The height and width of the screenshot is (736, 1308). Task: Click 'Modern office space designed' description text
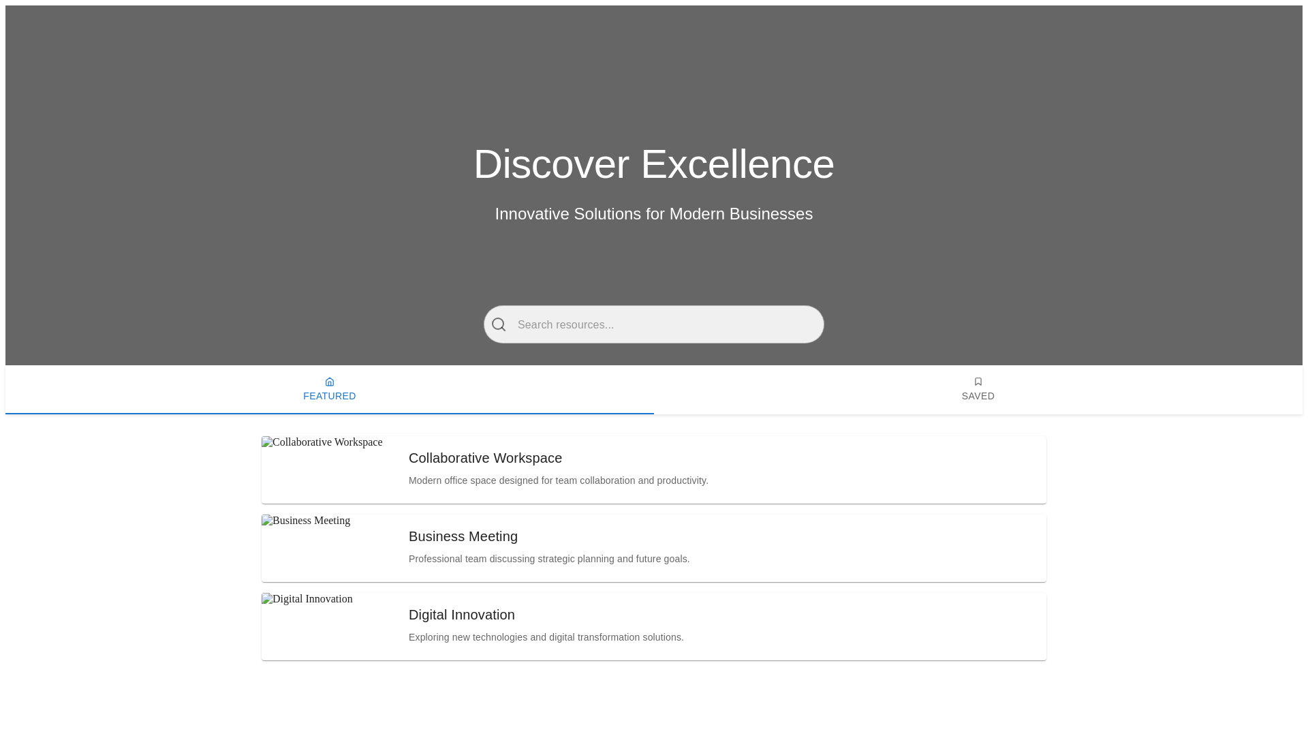[559, 480]
